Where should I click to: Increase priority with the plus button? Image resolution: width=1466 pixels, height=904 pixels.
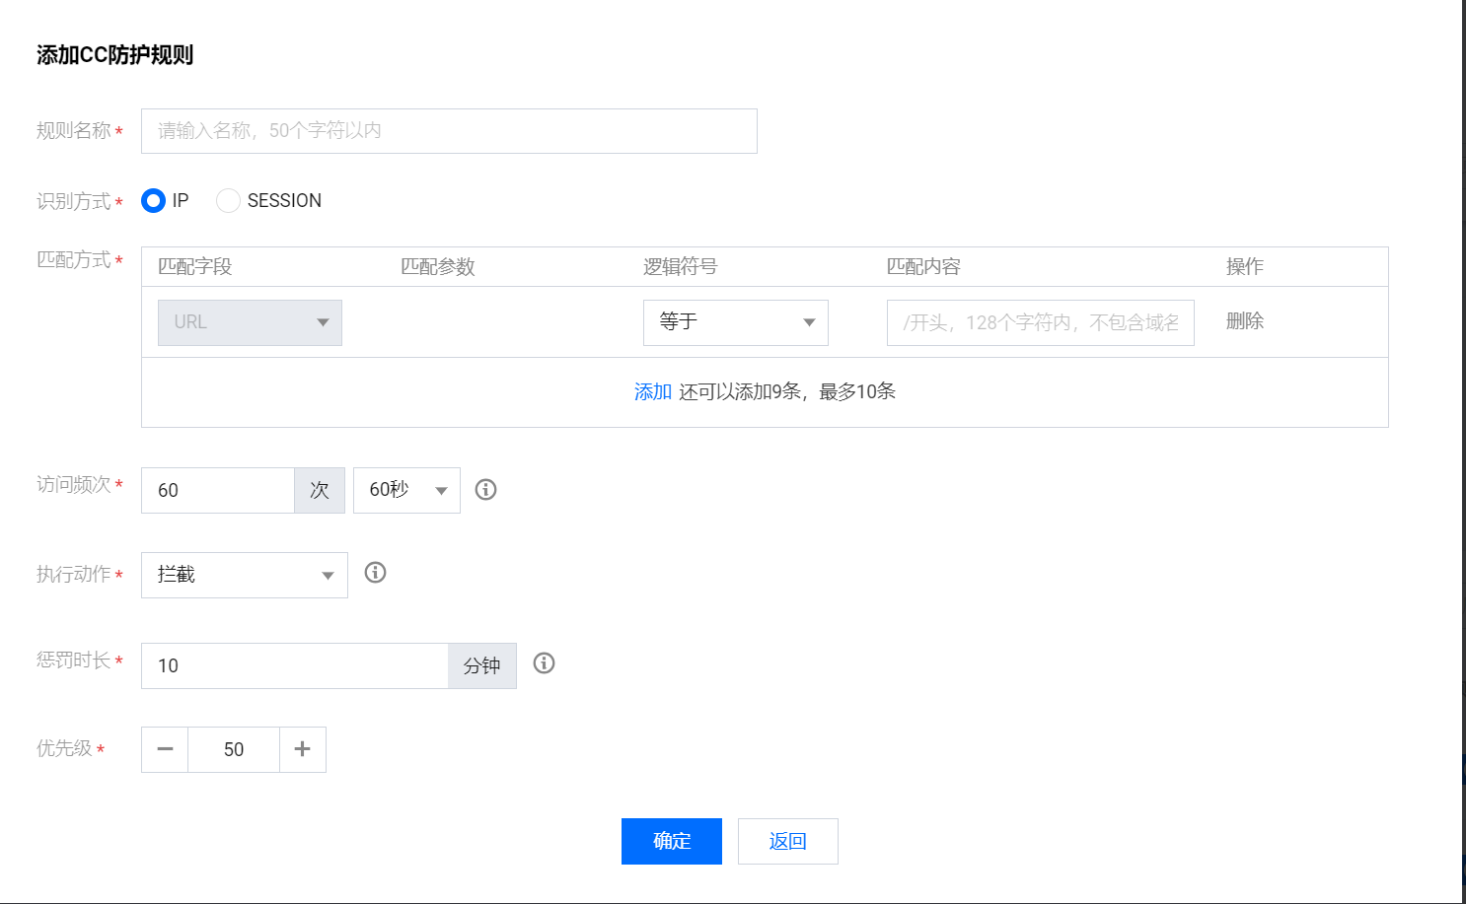click(x=303, y=749)
